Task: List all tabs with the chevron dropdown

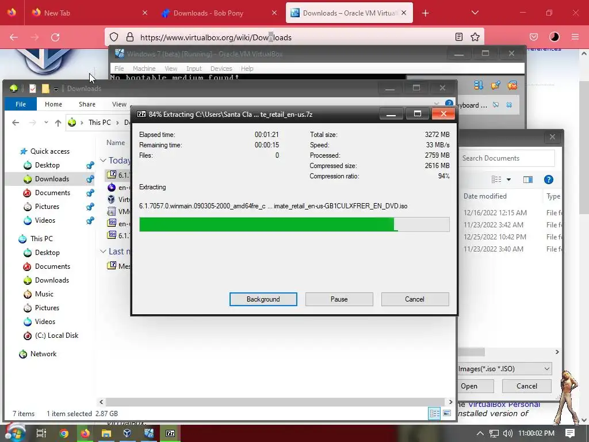Action: click(475, 13)
